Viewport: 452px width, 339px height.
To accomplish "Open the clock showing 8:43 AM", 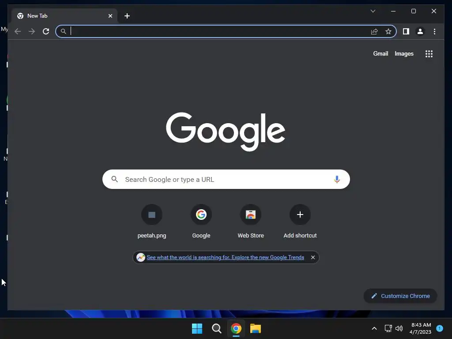I will click(421, 328).
